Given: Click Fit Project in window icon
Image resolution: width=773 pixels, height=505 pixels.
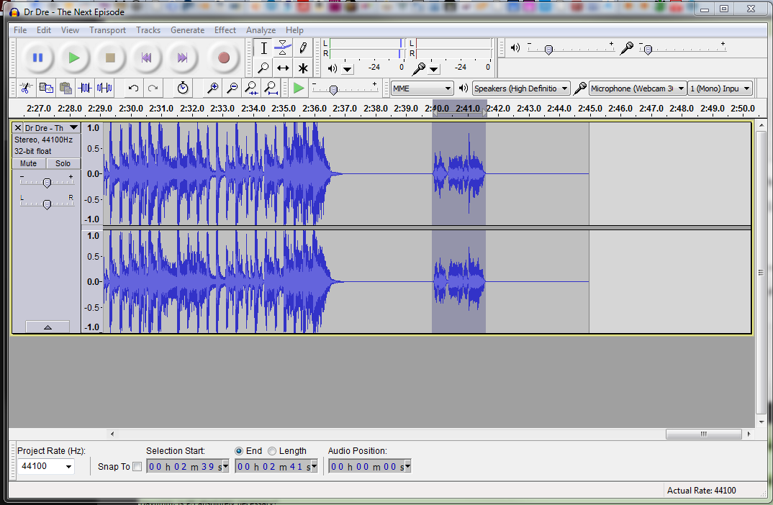Looking at the screenshot, I should (271, 88).
